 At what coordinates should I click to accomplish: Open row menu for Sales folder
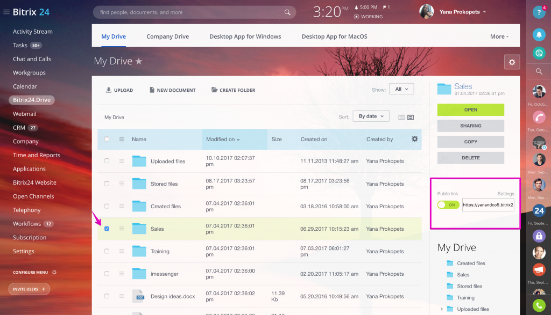tap(122, 229)
